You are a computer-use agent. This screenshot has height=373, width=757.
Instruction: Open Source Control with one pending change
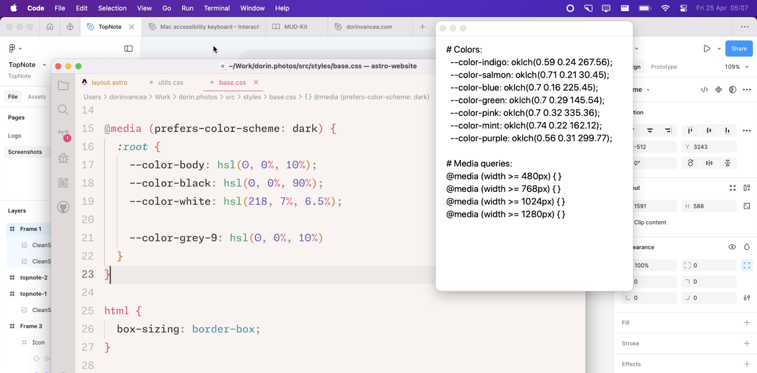[63, 135]
